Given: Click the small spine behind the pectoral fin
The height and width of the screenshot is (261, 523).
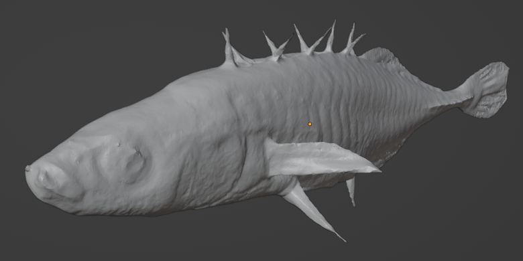Looking at the screenshot, I should (x=351, y=191).
